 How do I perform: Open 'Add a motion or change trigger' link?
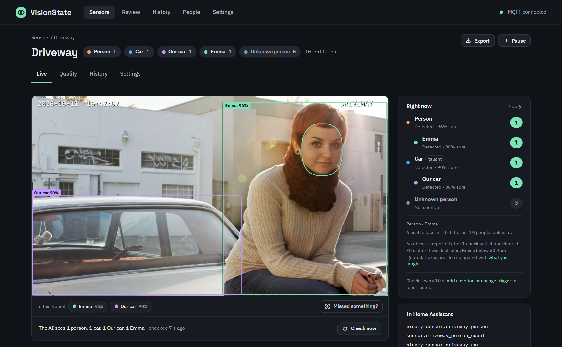coord(479,281)
